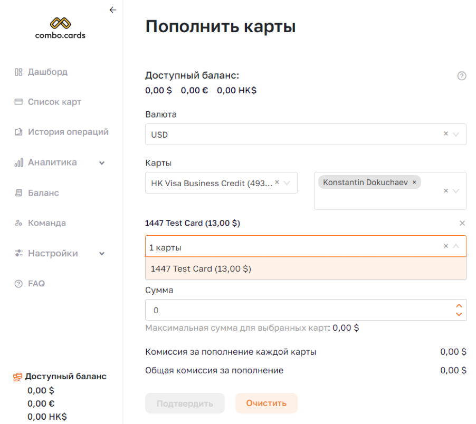Click the '1447 Test Card (13,00 $)' heading

(193, 223)
